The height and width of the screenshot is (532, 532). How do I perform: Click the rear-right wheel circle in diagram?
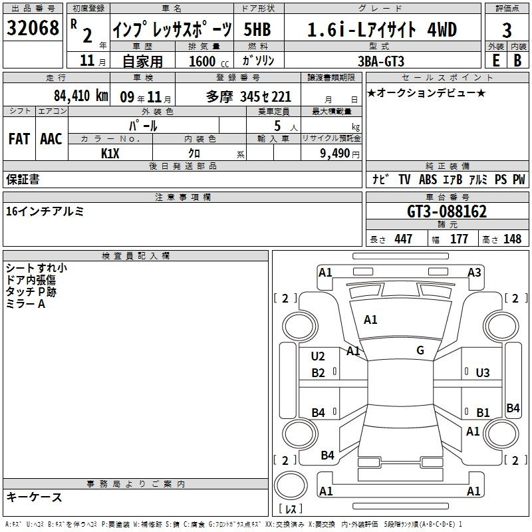pos(501,434)
